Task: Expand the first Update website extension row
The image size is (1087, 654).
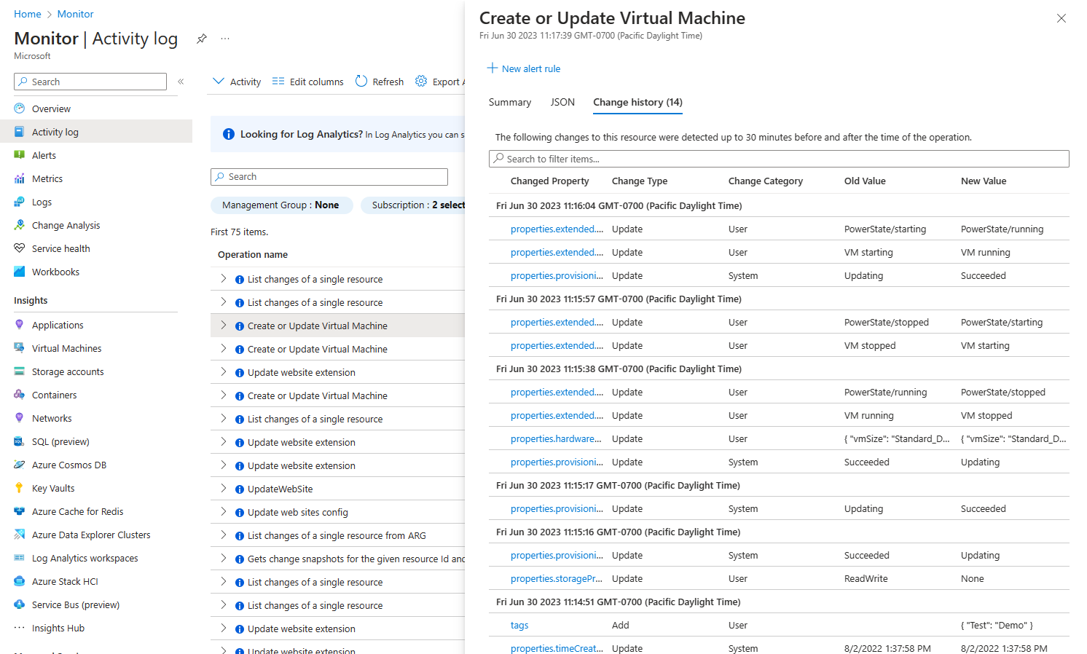Action: tap(224, 371)
